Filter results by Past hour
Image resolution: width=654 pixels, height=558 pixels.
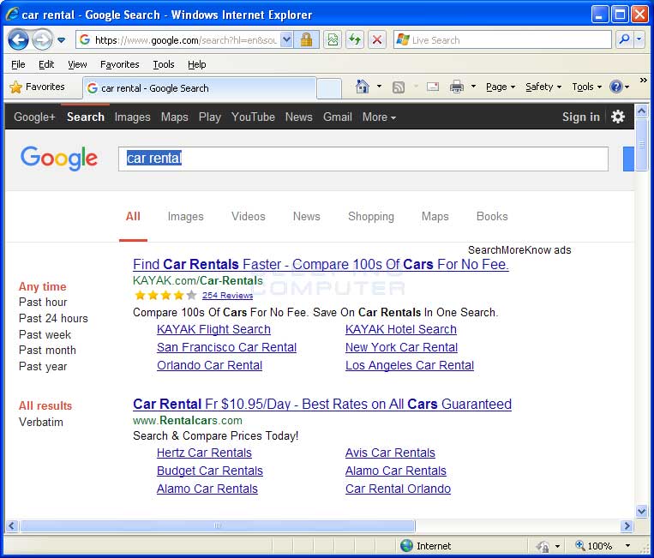tap(43, 302)
